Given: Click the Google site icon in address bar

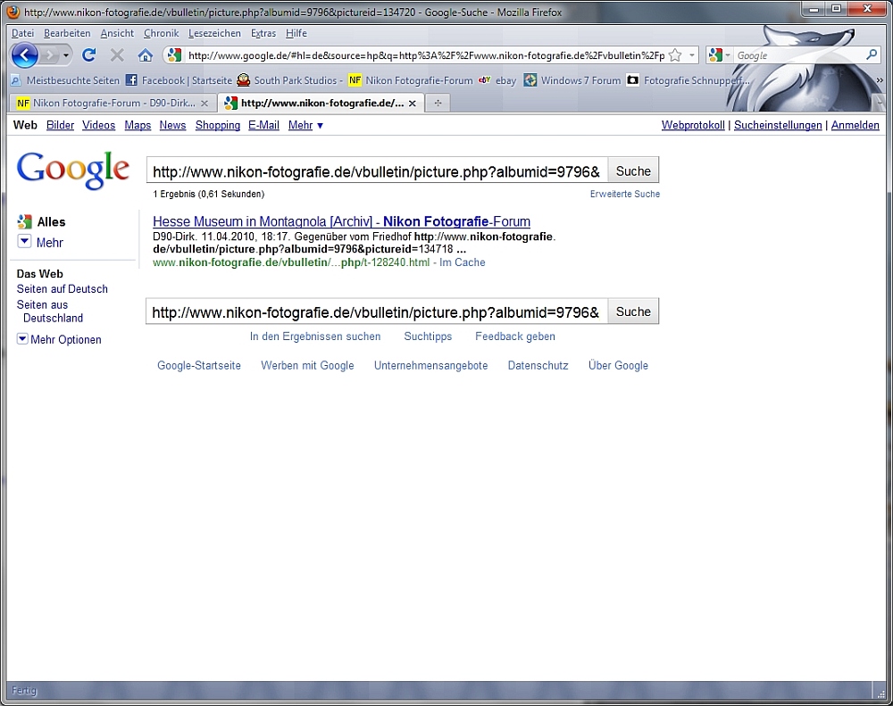Looking at the screenshot, I should (x=175, y=55).
